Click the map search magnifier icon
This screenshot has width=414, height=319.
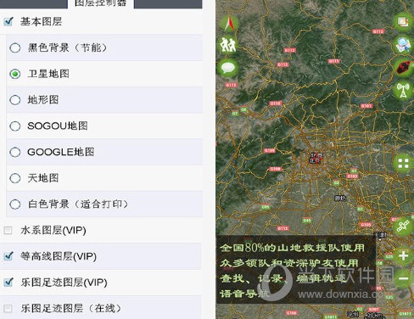404,45
